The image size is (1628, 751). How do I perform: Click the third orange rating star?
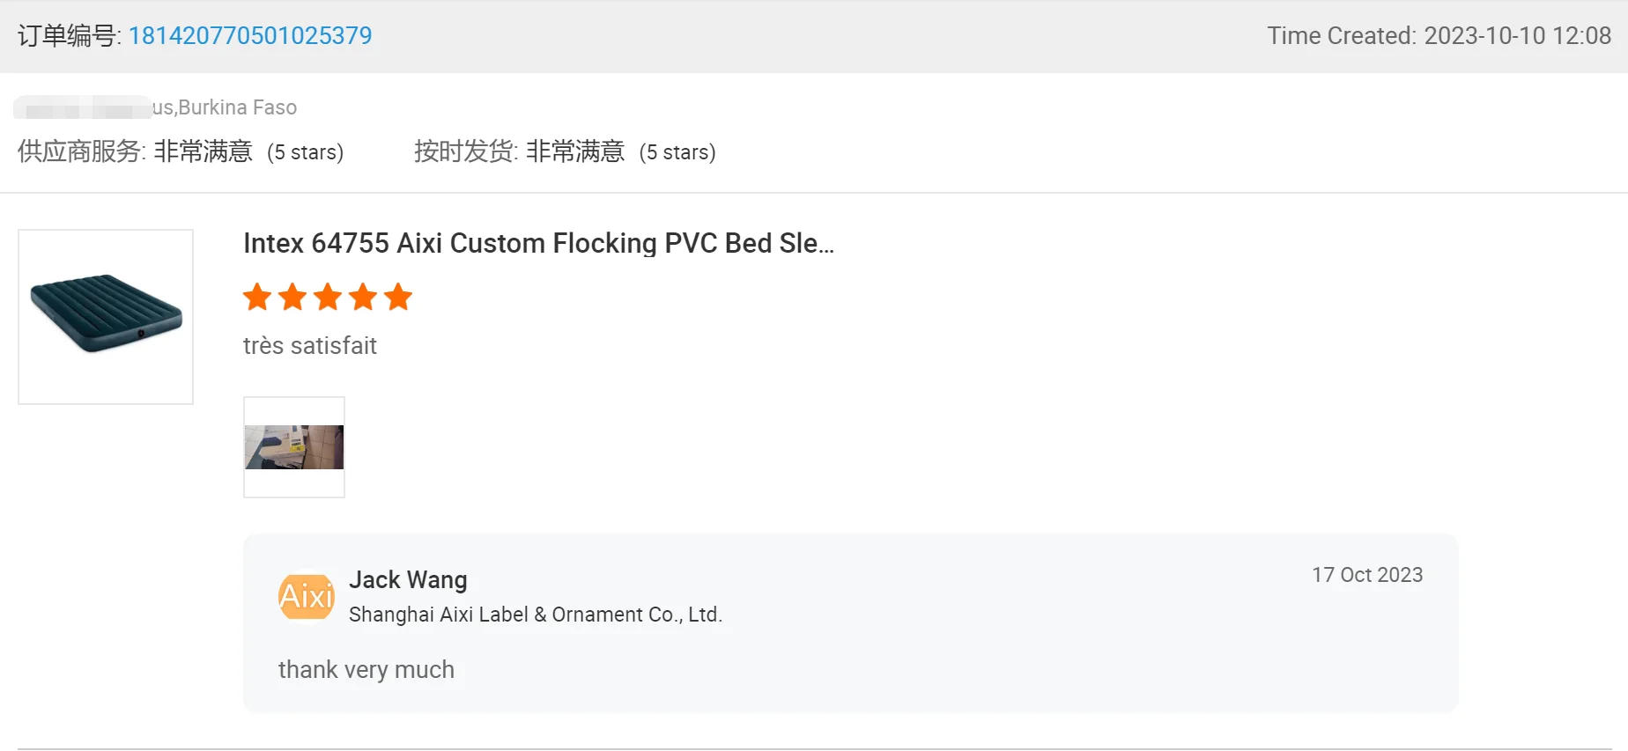point(328,297)
